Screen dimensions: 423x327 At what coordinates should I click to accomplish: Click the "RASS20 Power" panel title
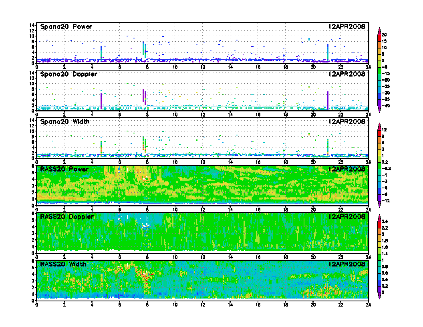click(x=64, y=169)
